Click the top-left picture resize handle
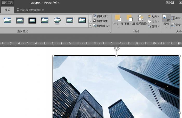The height and width of the screenshot is (118, 182). coord(53,56)
